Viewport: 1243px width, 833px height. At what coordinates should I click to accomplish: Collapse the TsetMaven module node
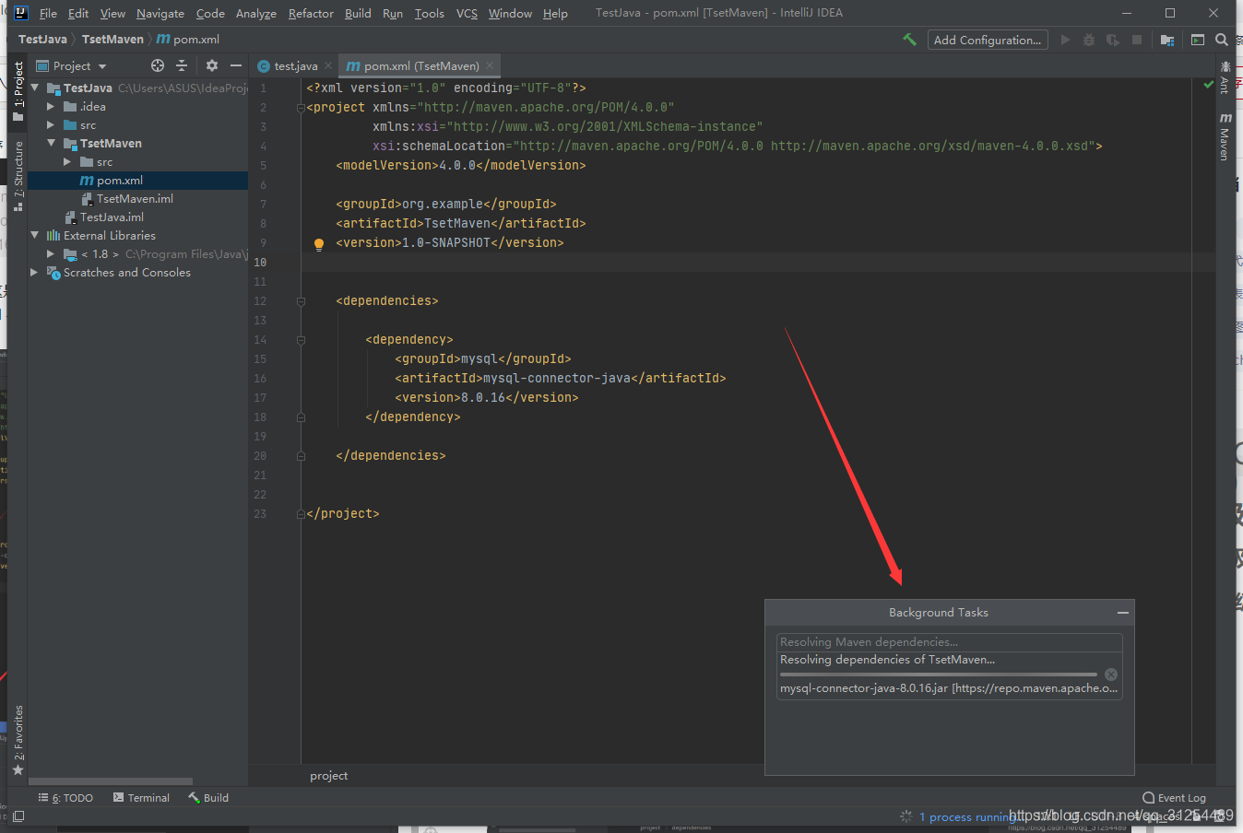tap(51, 143)
